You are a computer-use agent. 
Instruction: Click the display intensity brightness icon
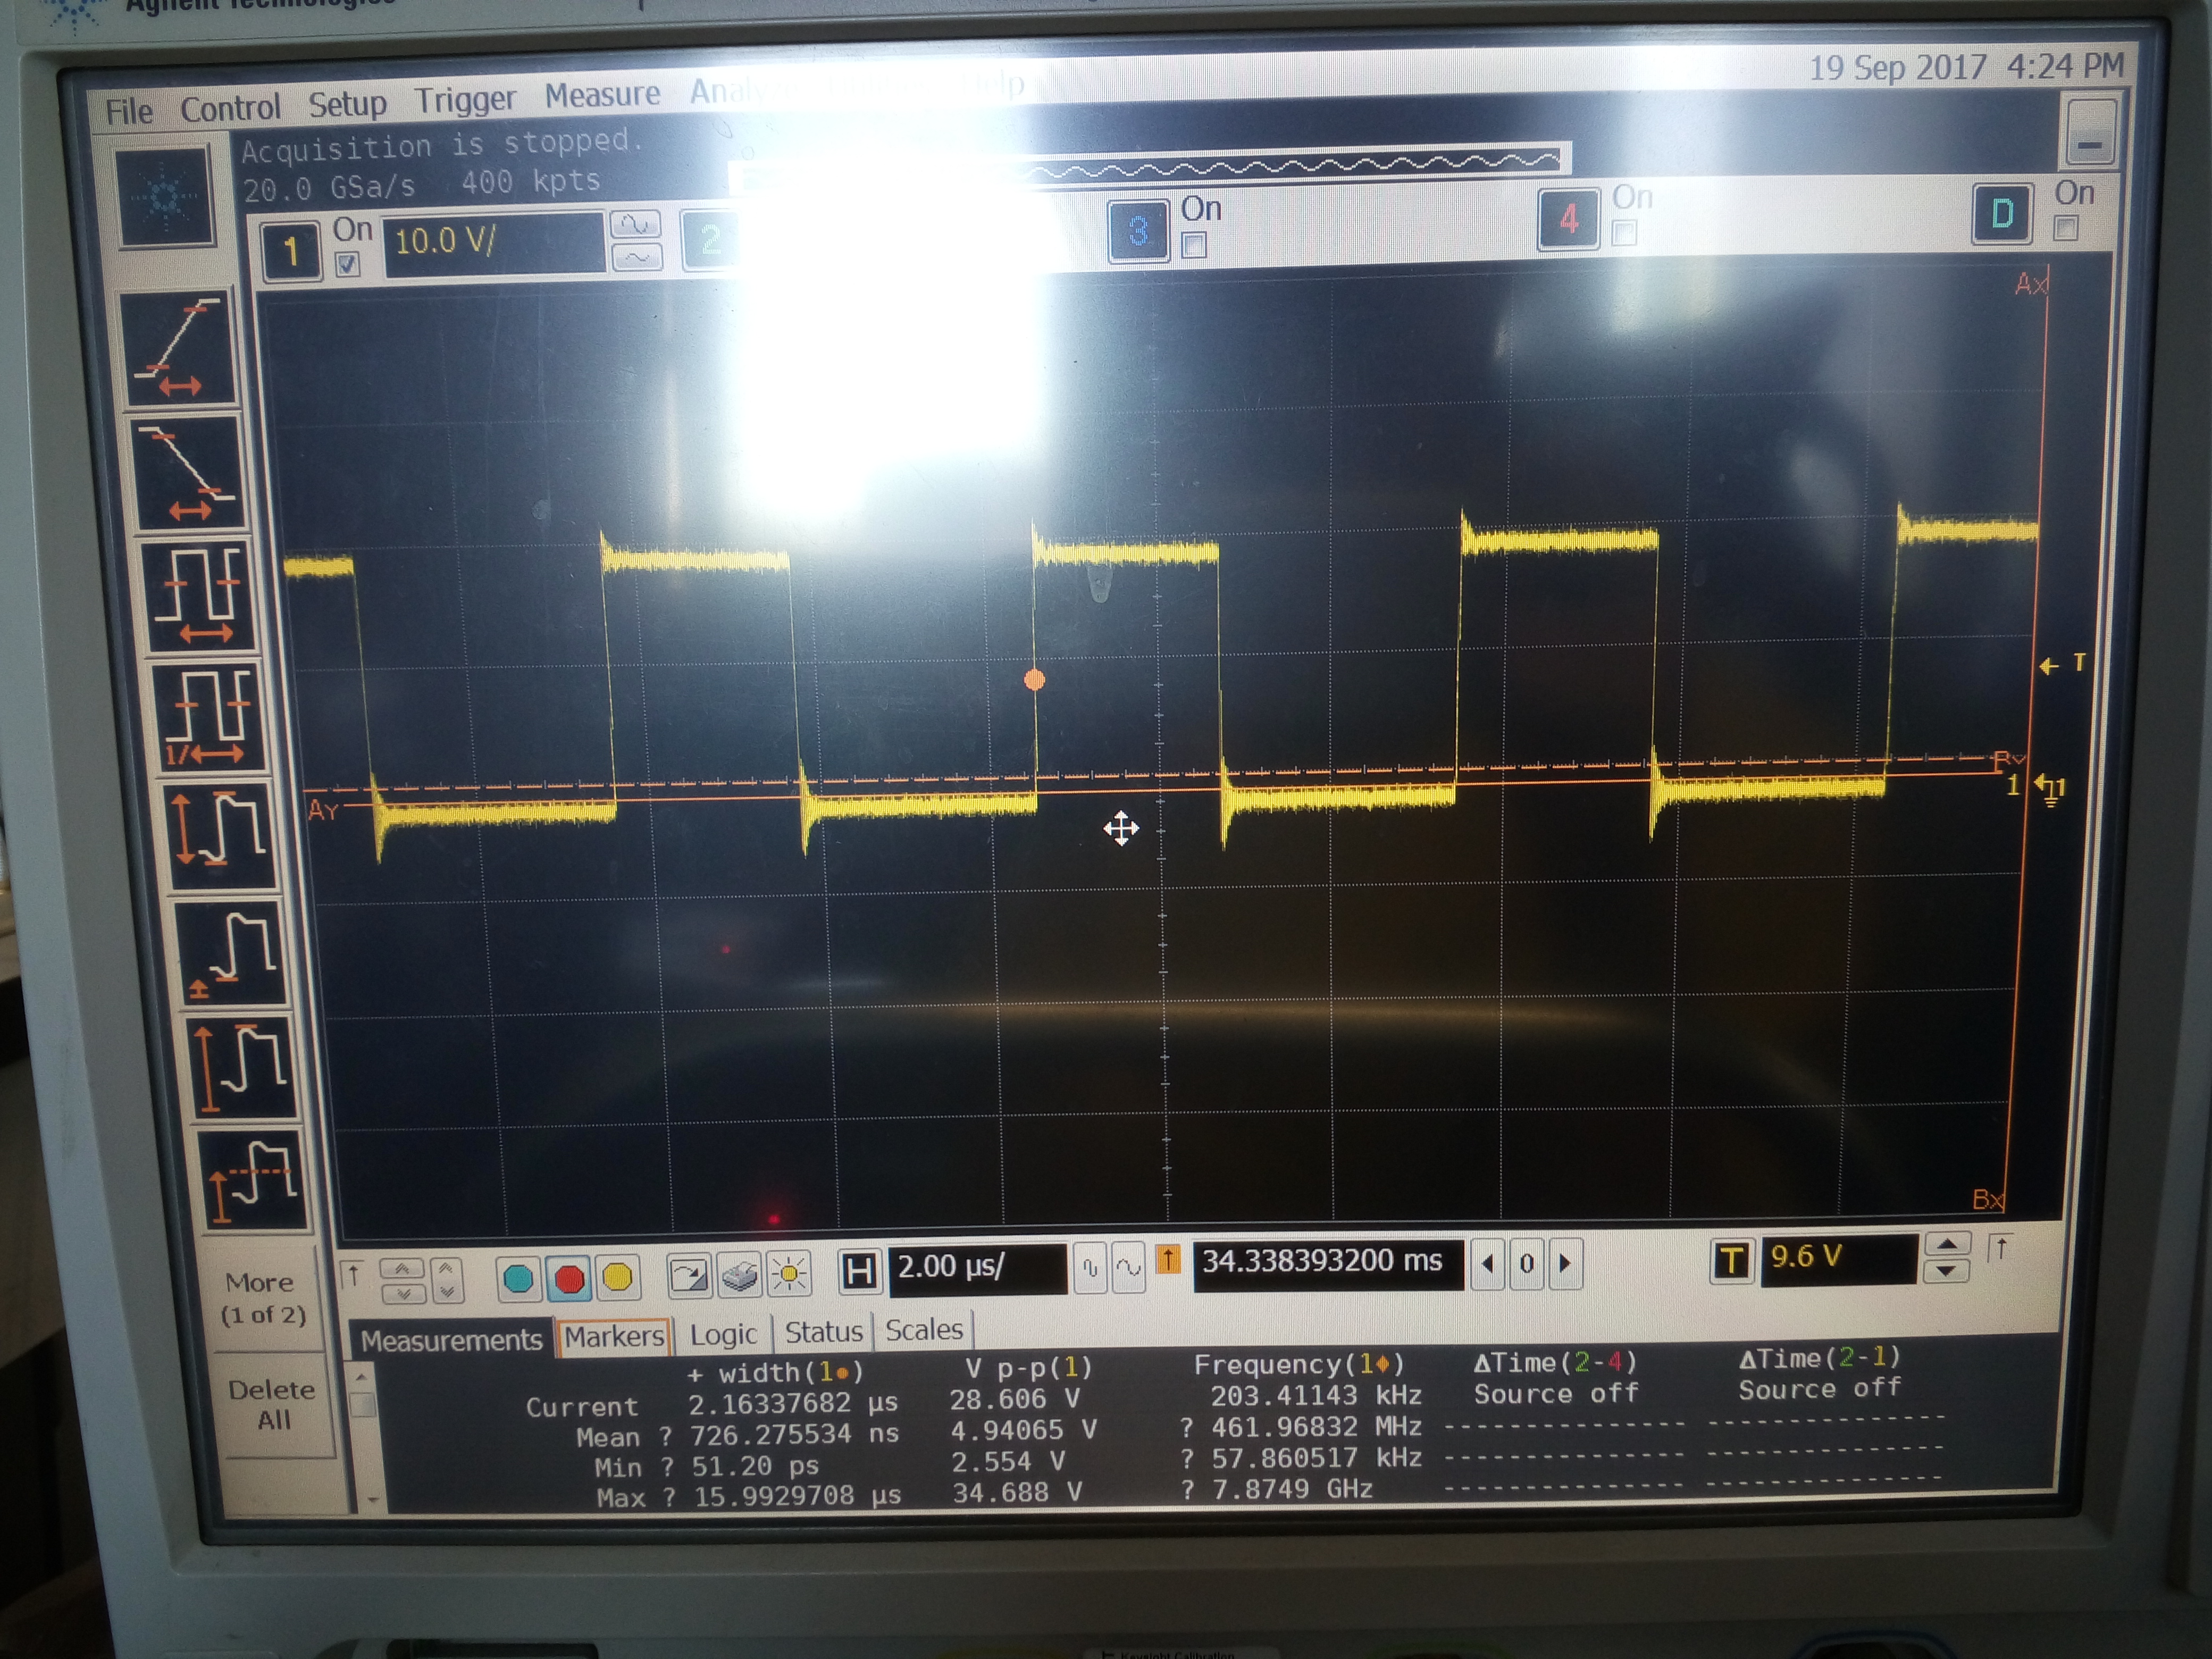pyautogui.click(x=790, y=1275)
